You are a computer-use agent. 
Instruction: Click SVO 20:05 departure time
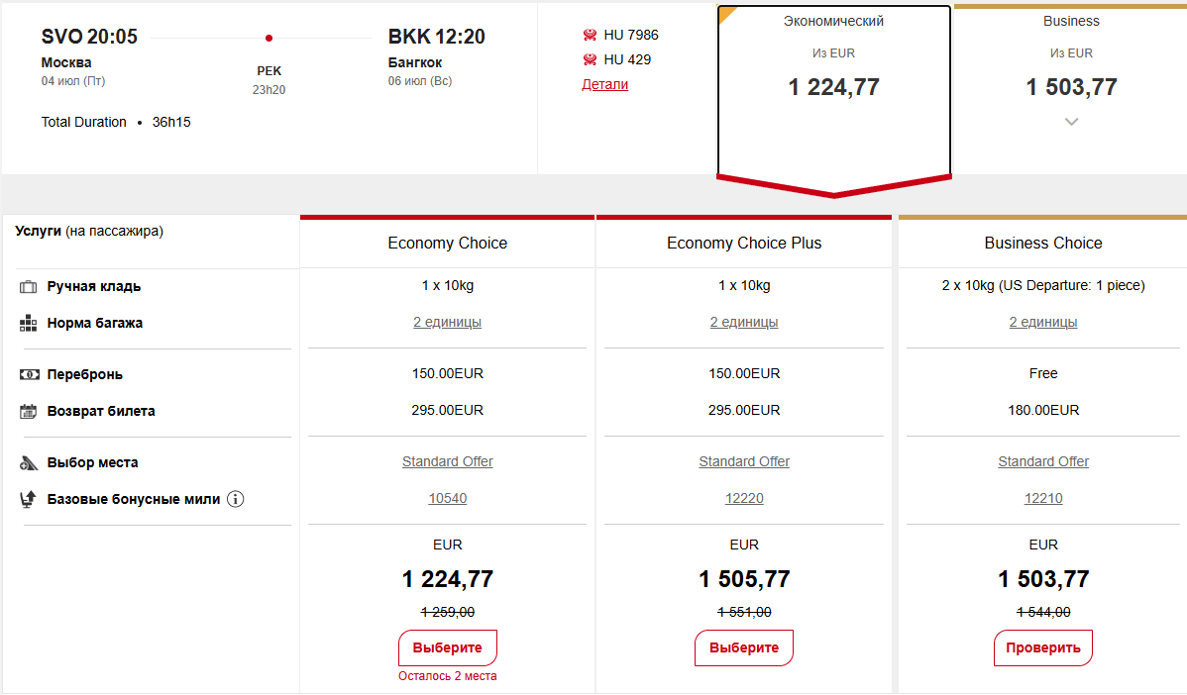[89, 37]
